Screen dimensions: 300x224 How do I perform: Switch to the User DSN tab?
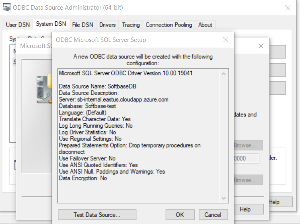click(x=18, y=25)
